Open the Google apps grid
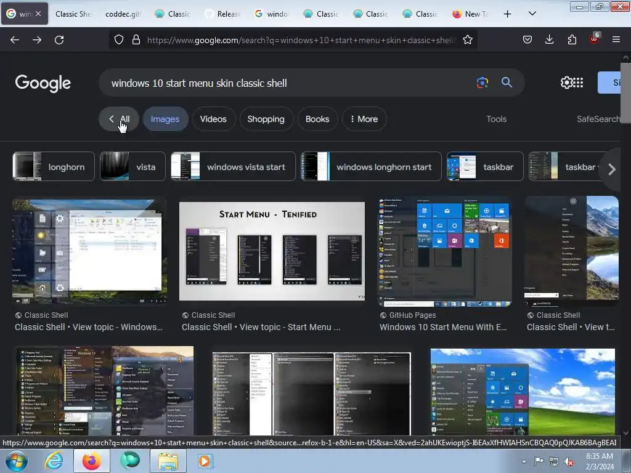631x473 pixels. 578,83
